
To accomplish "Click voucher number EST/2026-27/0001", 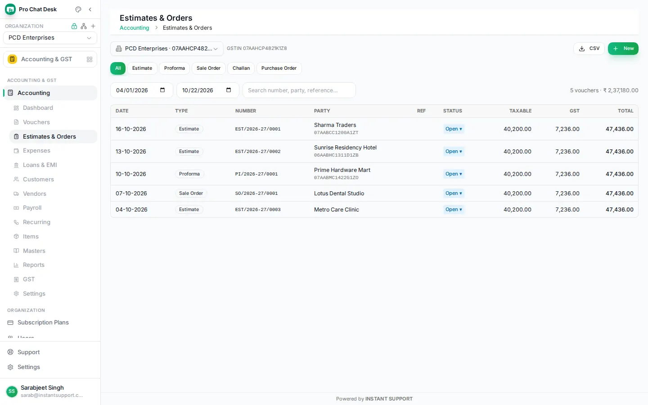I will point(258,129).
